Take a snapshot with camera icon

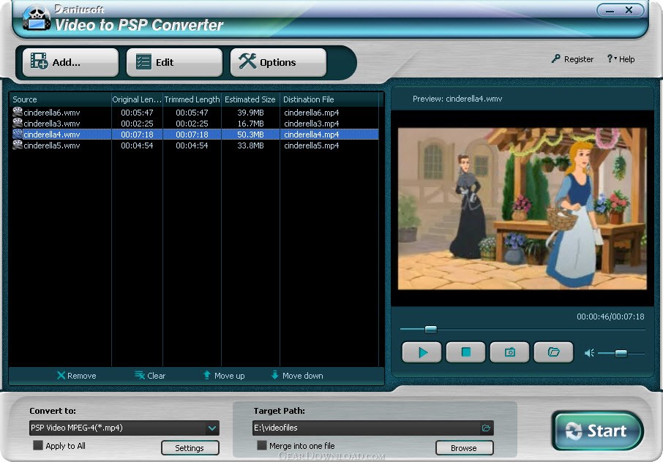click(509, 352)
